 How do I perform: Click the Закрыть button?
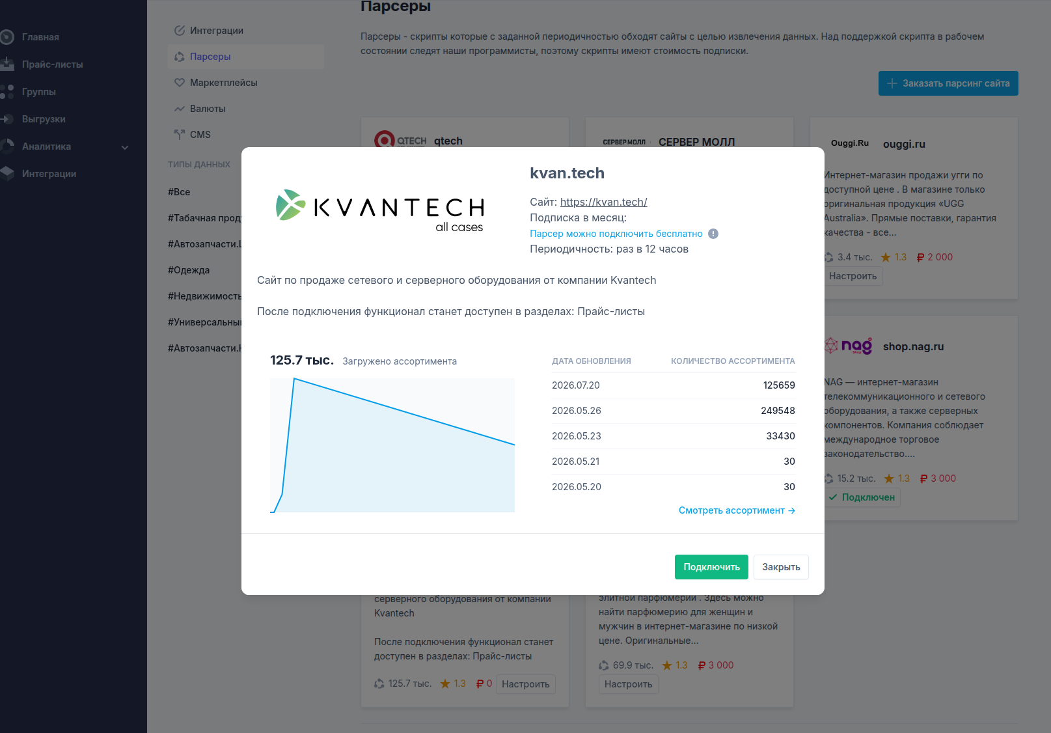781,567
